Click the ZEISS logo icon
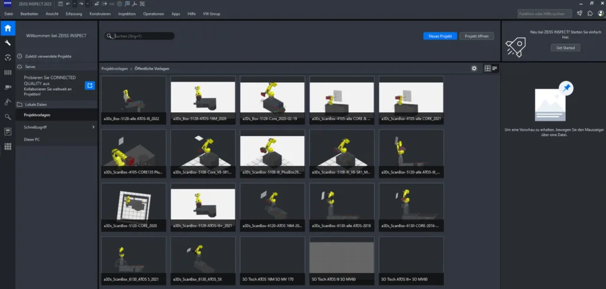Image resolution: width=606 pixels, height=289 pixels. 7,4
